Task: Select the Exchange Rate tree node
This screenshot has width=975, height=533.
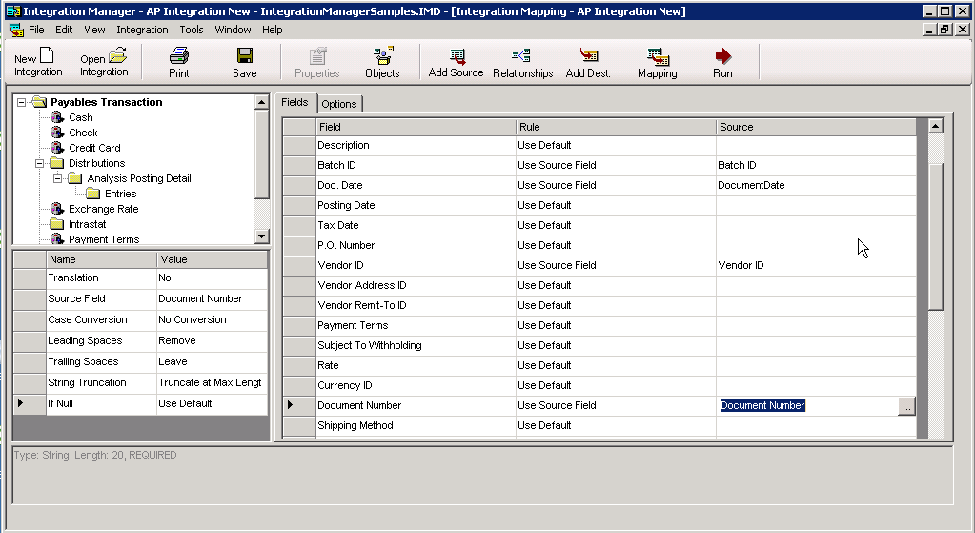Action: point(103,209)
